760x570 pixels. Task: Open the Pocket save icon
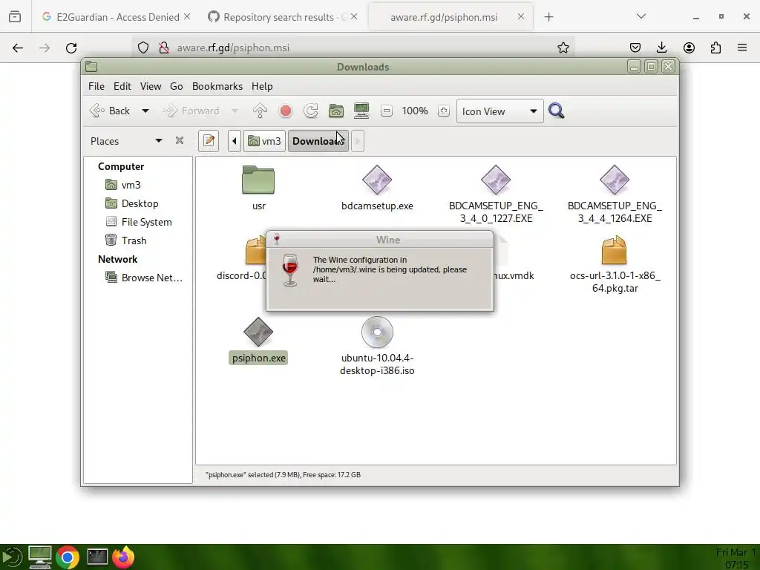[x=635, y=47]
